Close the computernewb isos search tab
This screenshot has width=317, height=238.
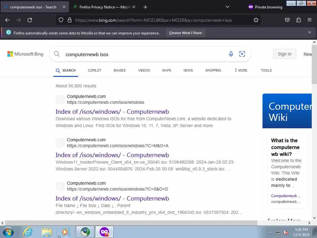pyautogui.click(x=64, y=7)
